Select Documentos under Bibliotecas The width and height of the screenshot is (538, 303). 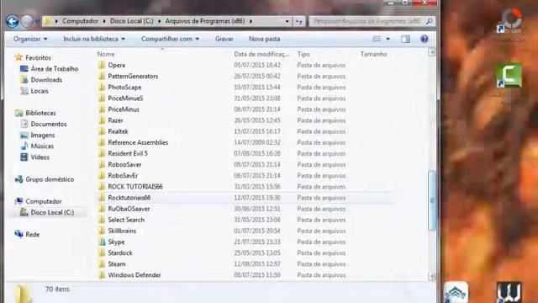point(49,124)
